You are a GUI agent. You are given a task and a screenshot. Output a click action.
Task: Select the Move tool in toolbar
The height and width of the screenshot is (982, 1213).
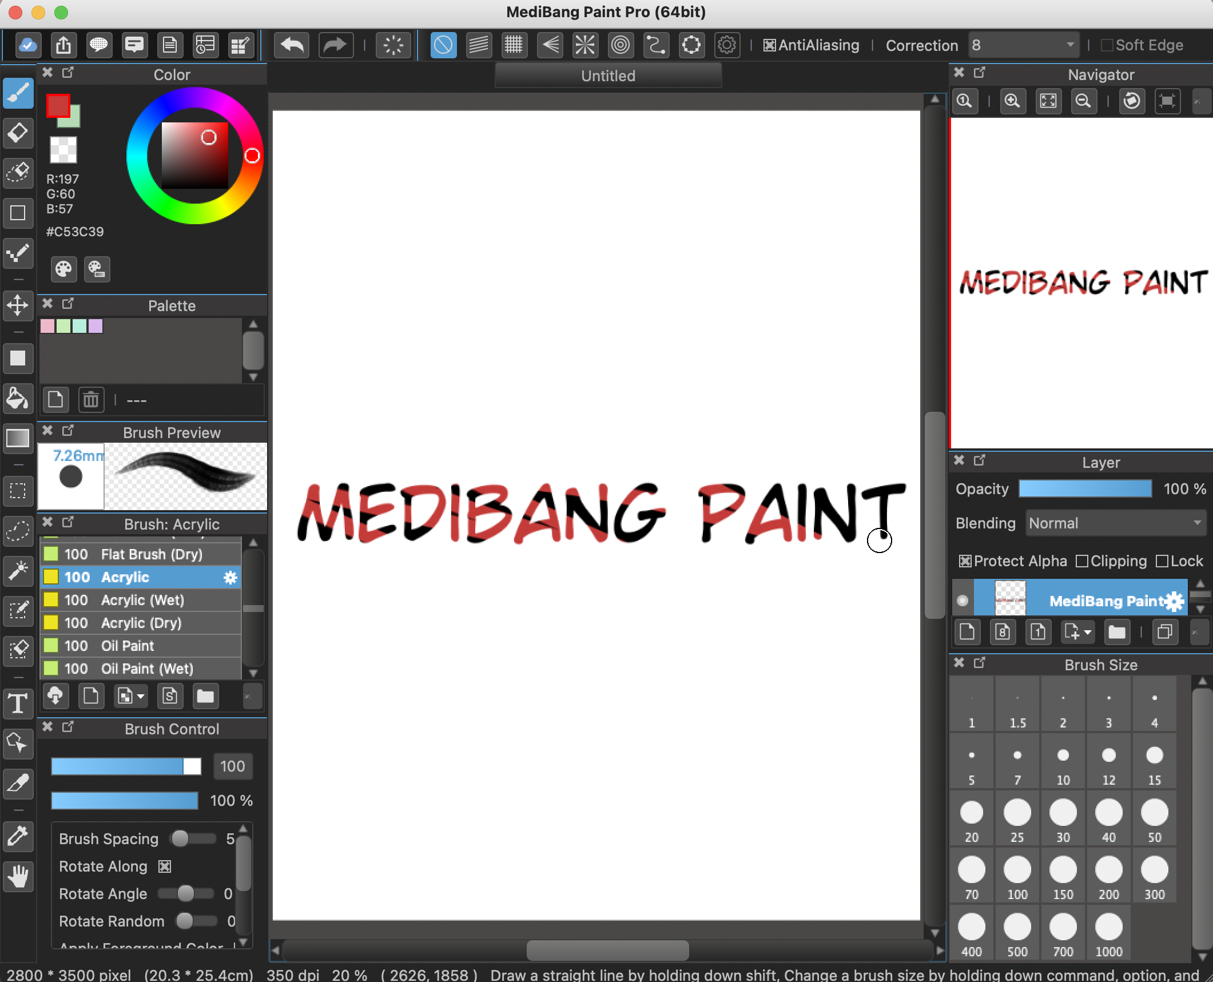click(17, 307)
